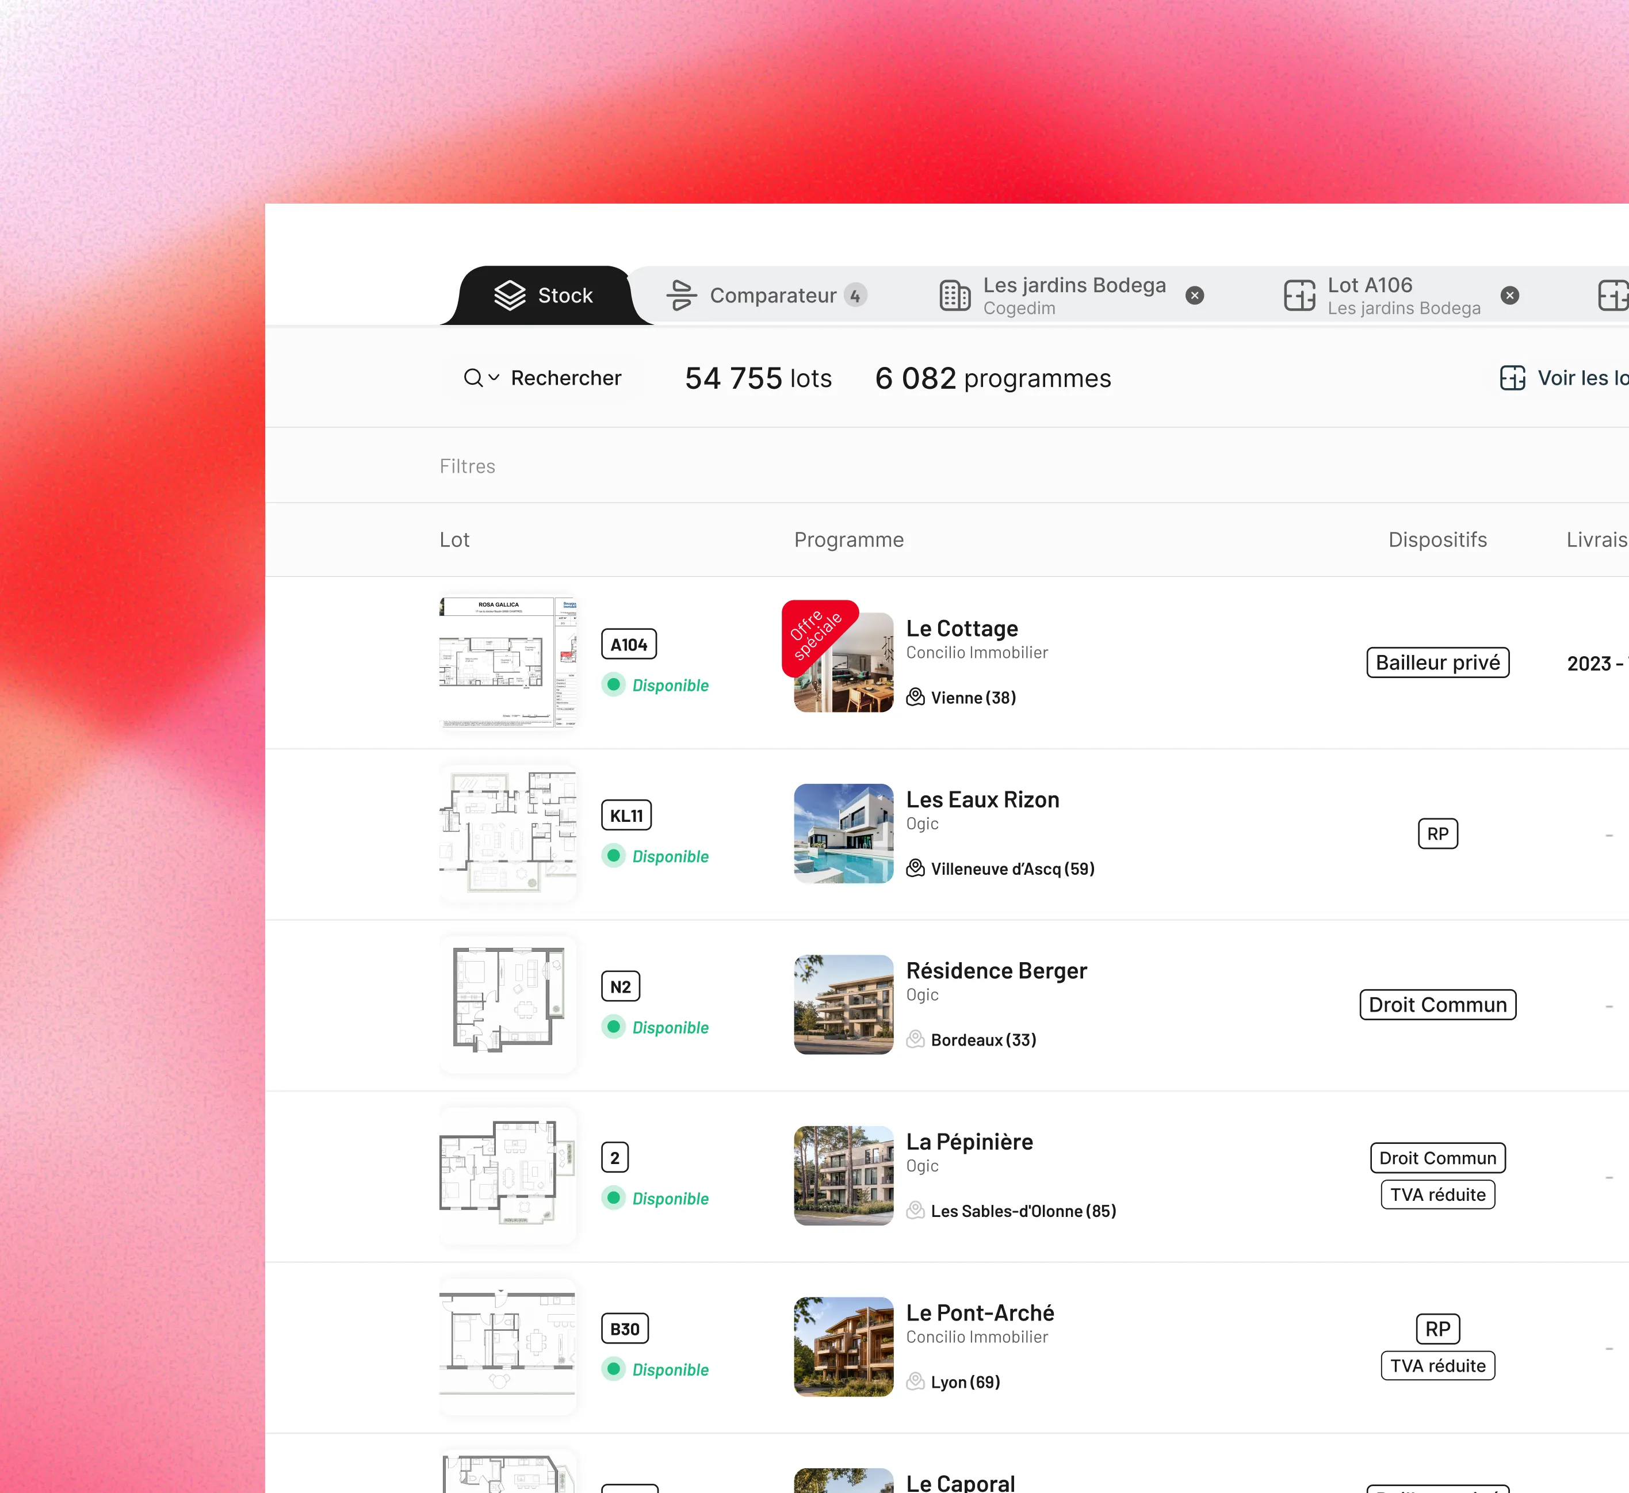Open Les Eaux Rizon programme photo
Viewport: 1629px width, 1493px height.
click(x=844, y=834)
